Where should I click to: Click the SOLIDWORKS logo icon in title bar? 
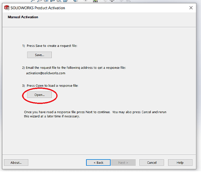[7, 8]
